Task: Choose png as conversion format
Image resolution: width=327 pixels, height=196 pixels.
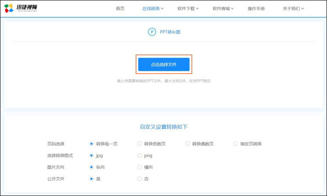Action: click(140, 155)
